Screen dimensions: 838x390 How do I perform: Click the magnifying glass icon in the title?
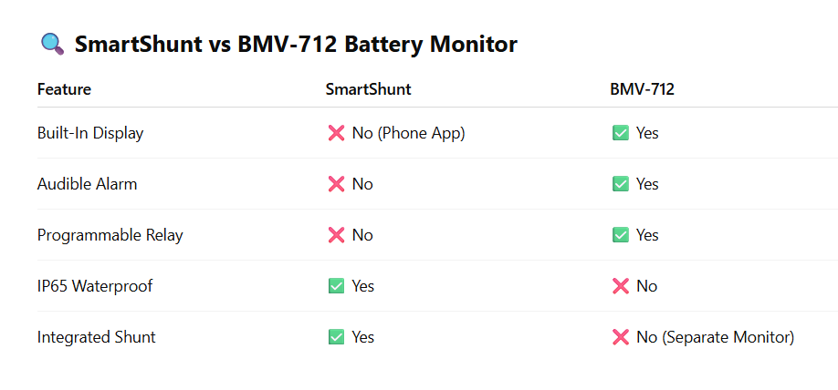(x=52, y=44)
